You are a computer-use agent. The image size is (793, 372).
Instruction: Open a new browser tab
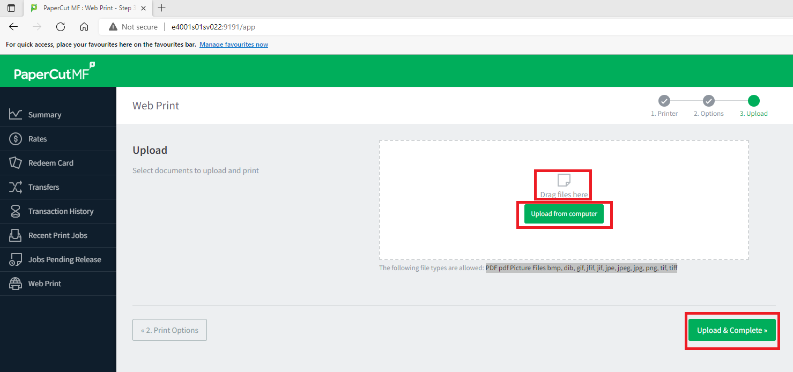tap(161, 8)
